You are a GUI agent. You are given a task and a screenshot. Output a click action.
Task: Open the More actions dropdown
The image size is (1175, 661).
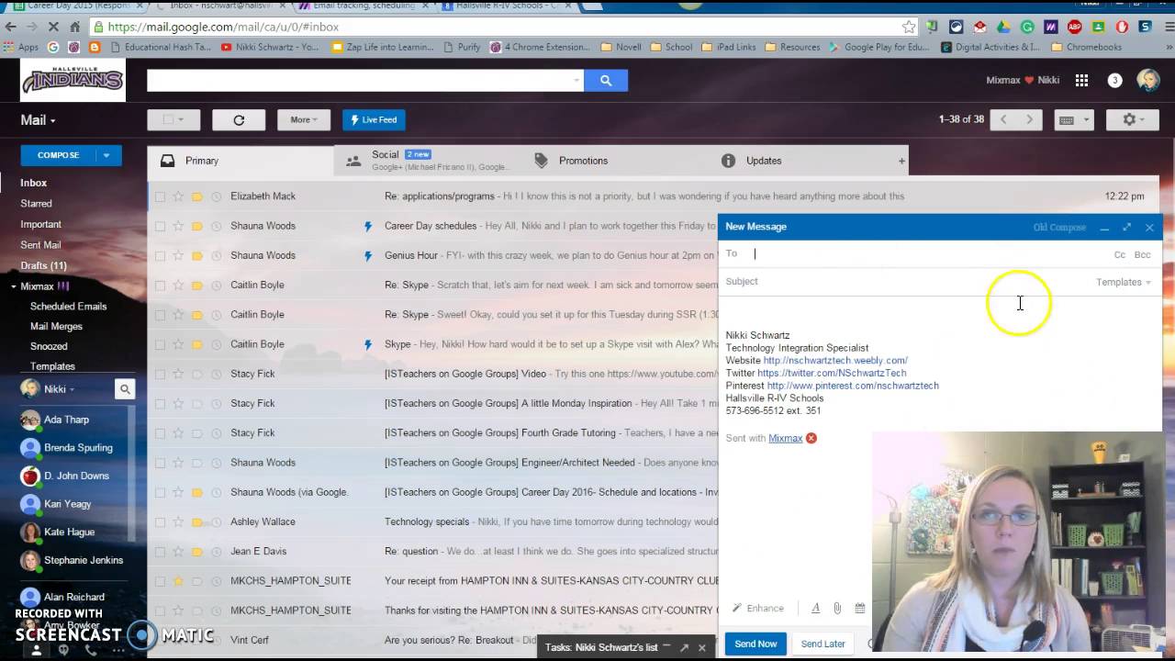pos(304,119)
